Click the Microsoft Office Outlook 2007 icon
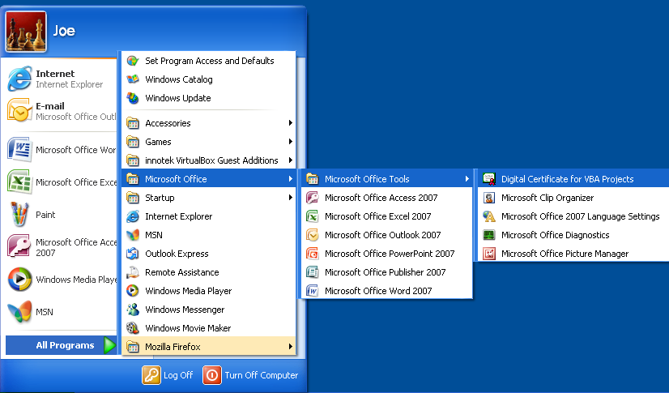Screen dimensions: 669x393 coord(313,235)
